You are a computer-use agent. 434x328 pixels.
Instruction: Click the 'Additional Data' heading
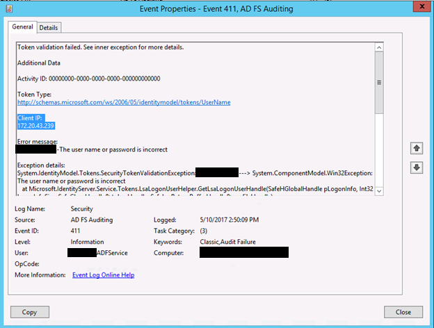pos(39,63)
